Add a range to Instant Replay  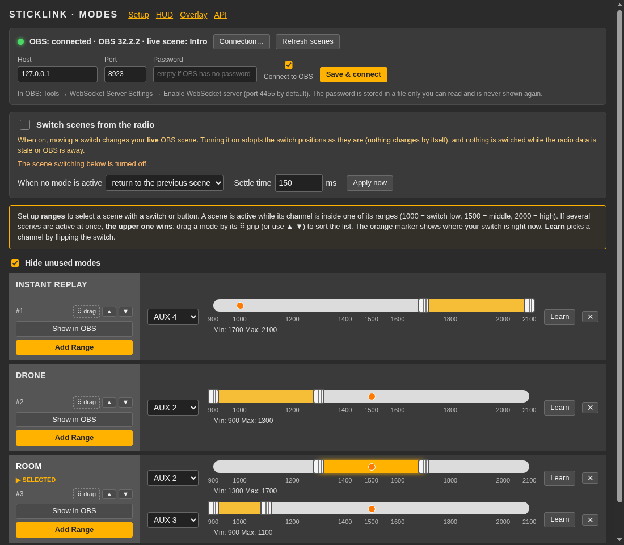tap(74, 347)
